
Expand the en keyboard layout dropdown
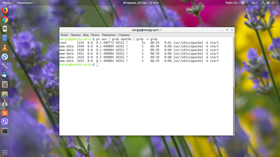pos(254,3)
